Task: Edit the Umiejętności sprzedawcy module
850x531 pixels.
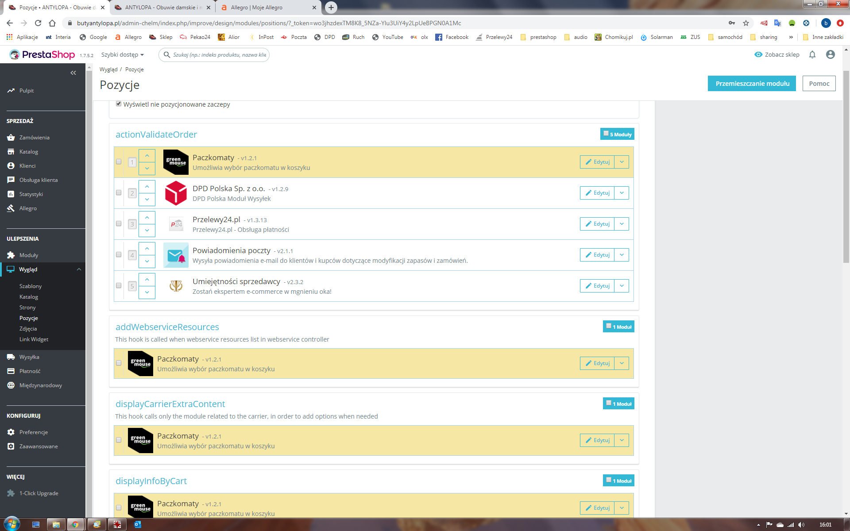Action: point(597,286)
